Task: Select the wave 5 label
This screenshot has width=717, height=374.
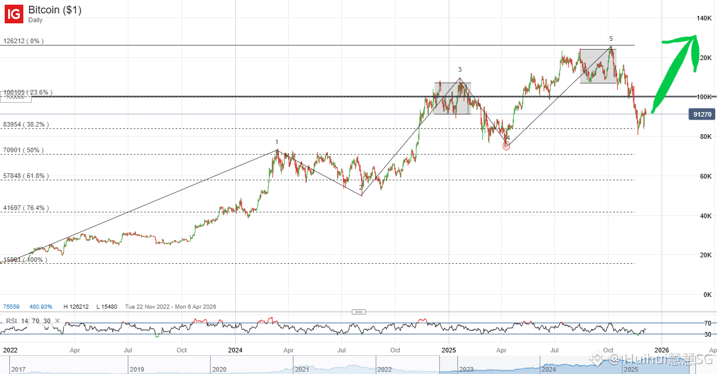Action: pos(611,39)
